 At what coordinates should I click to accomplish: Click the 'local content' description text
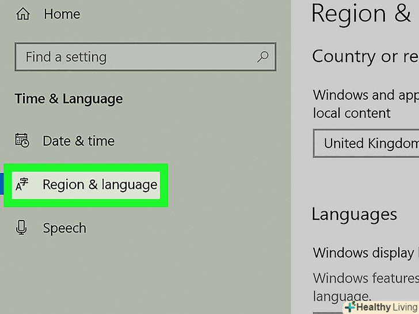click(352, 113)
